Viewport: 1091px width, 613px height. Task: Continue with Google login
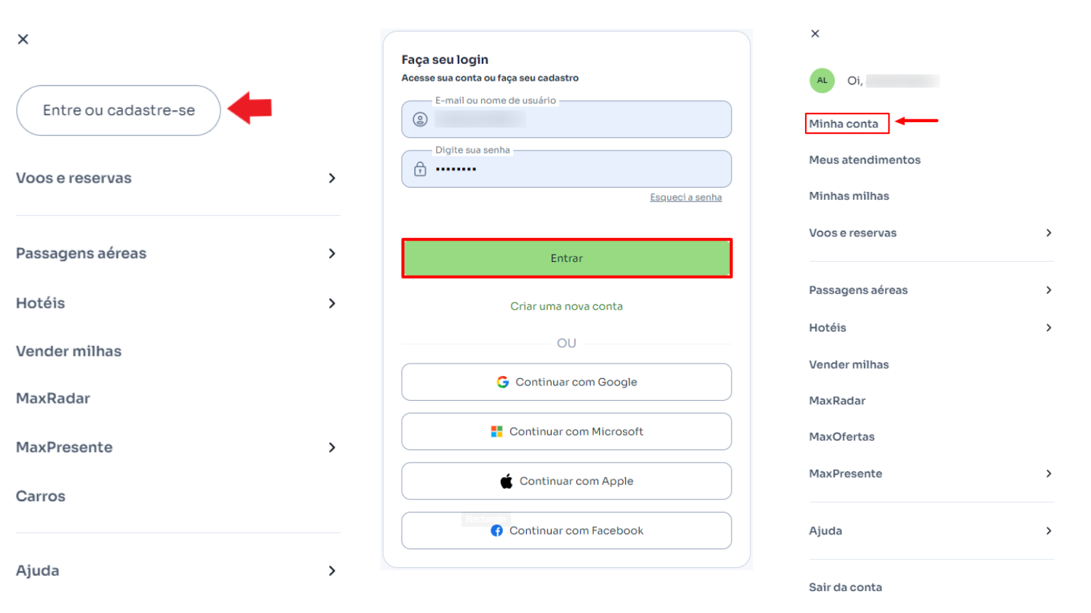point(566,382)
